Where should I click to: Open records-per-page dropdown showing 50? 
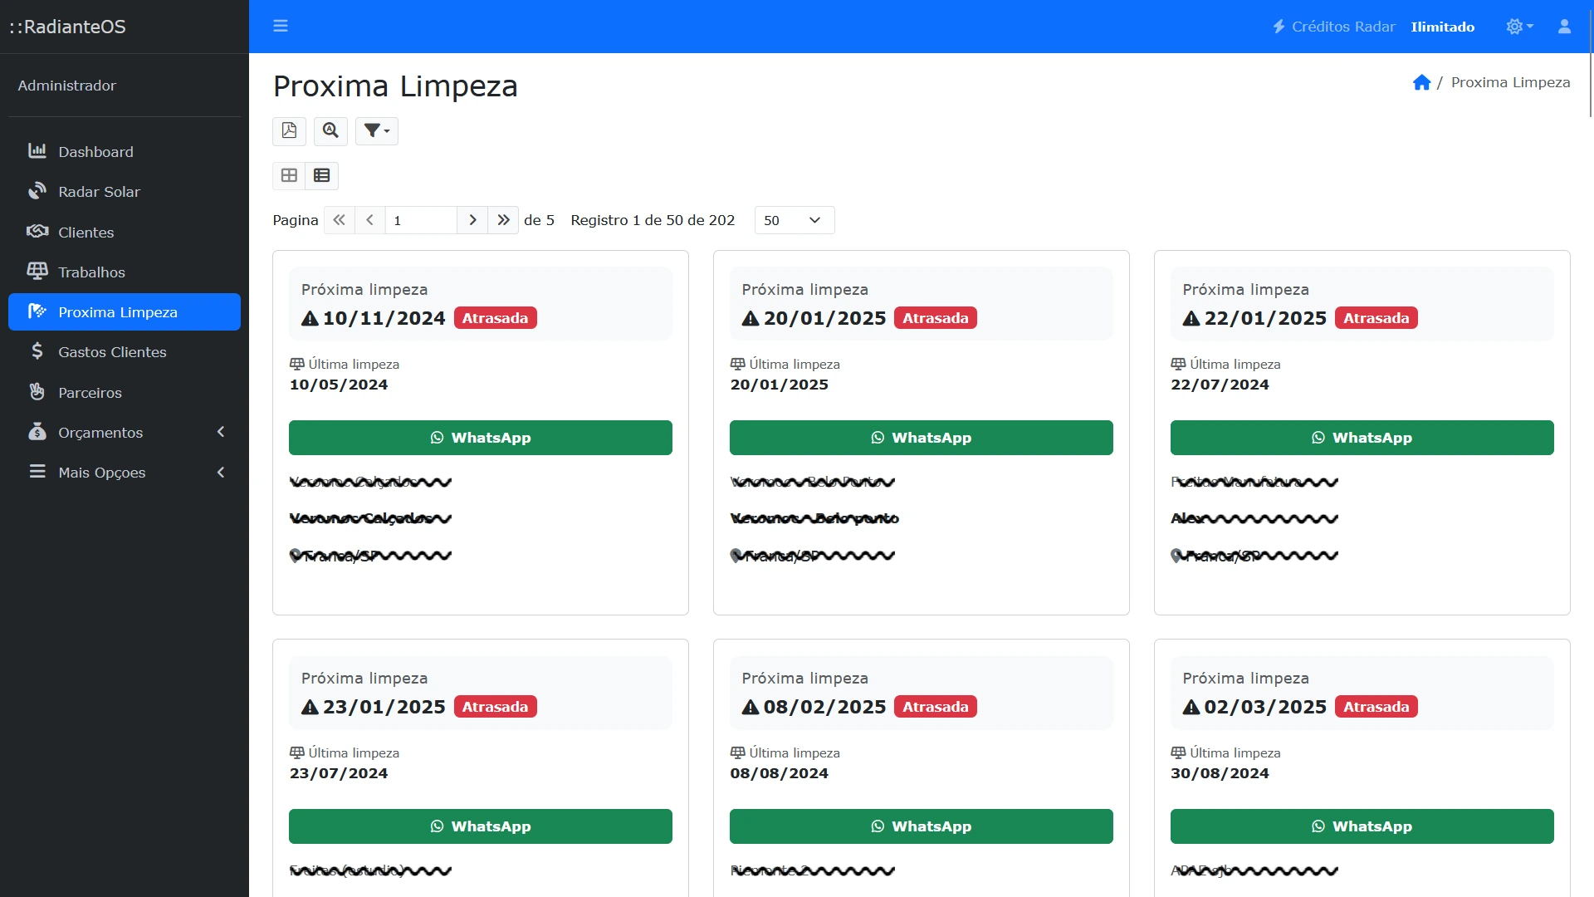coord(795,220)
